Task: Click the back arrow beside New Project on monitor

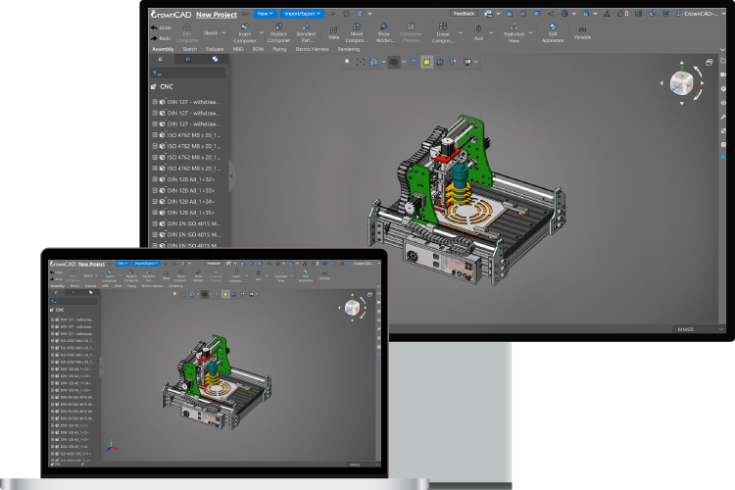Action: 245,14
